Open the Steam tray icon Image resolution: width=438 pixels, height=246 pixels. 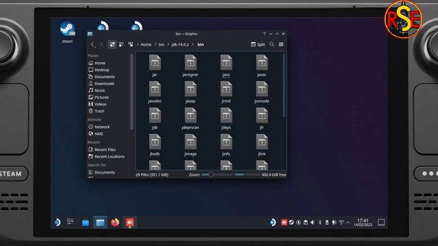click(292, 222)
